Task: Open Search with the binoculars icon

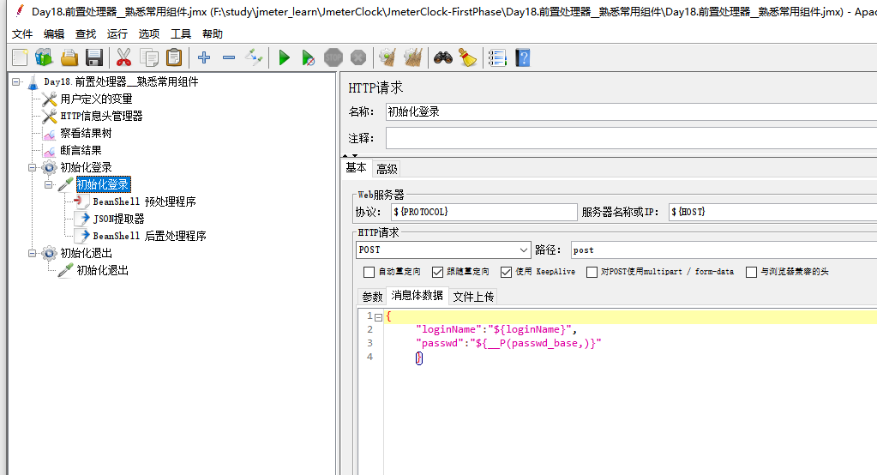Action: tap(443, 57)
